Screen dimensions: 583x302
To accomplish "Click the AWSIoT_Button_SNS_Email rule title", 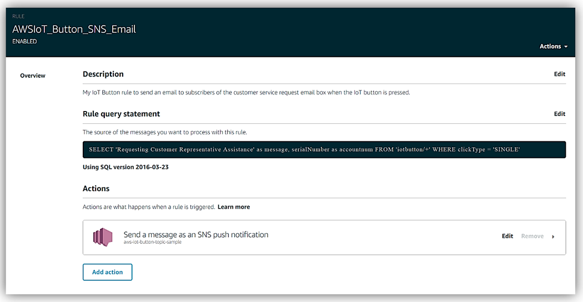I will [x=74, y=29].
